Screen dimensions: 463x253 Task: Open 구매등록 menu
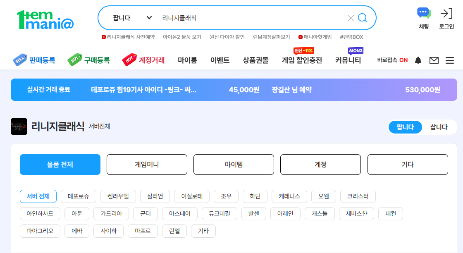click(88, 60)
